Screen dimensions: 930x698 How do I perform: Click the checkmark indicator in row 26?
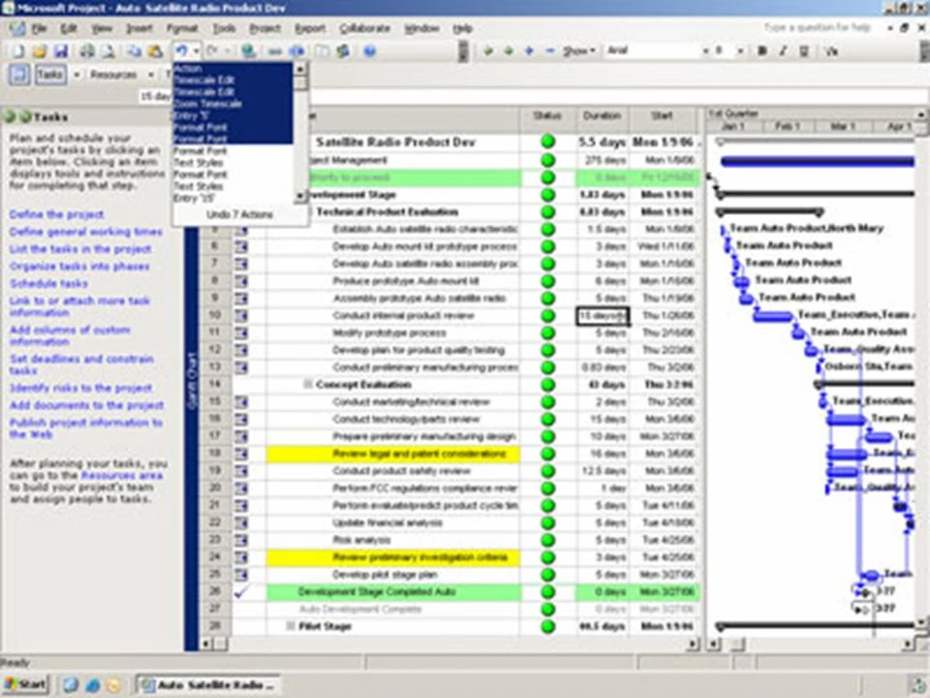pyautogui.click(x=241, y=591)
